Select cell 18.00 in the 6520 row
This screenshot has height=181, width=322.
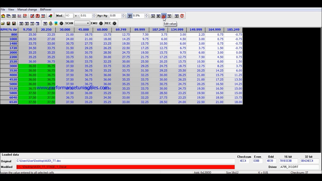[x=233, y=102]
